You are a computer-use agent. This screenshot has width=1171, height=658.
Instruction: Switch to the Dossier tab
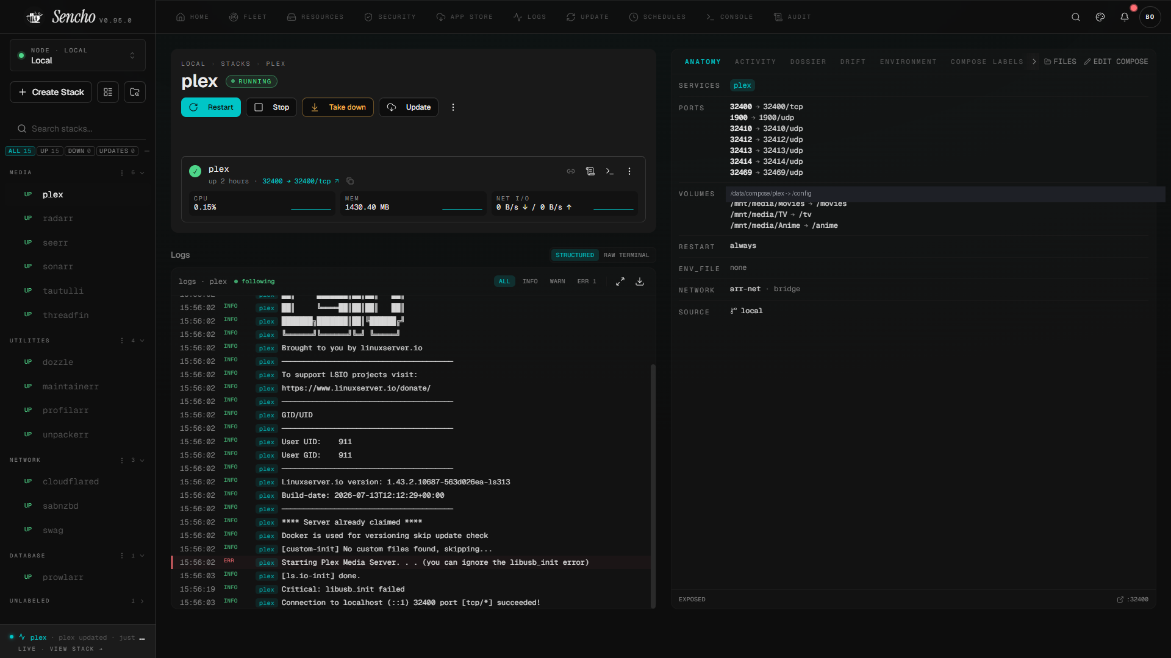point(808,62)
